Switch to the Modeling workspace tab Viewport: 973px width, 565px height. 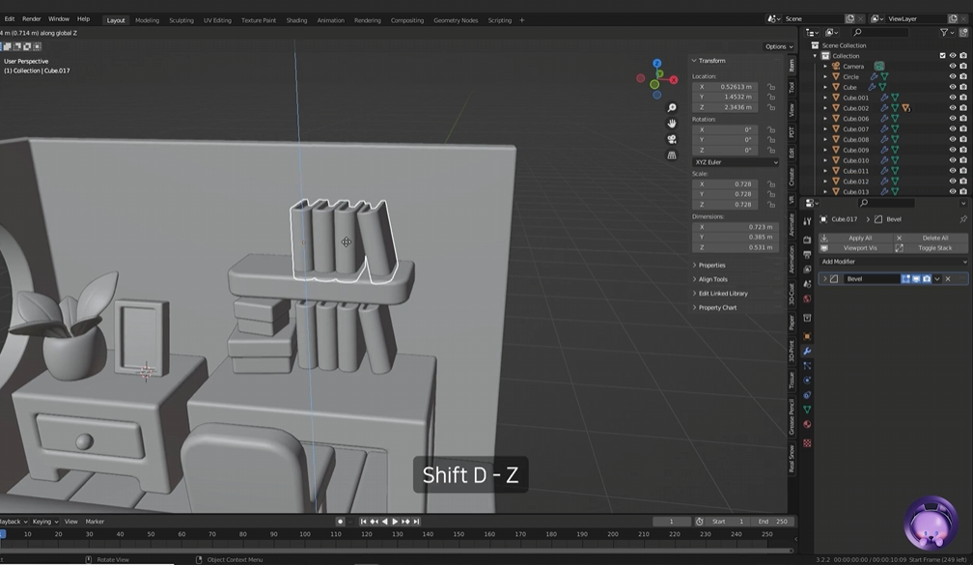(147, 20)
